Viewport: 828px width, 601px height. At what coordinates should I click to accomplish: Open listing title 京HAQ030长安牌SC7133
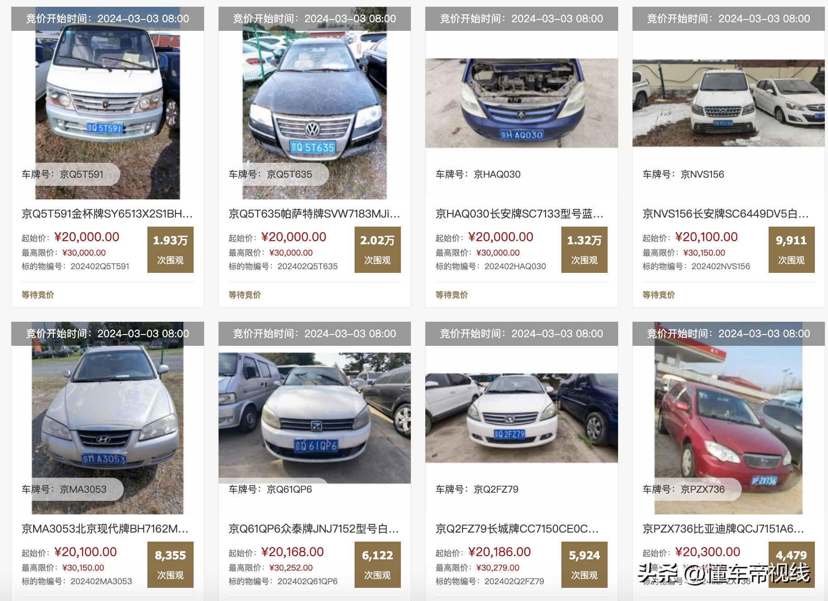519,213
